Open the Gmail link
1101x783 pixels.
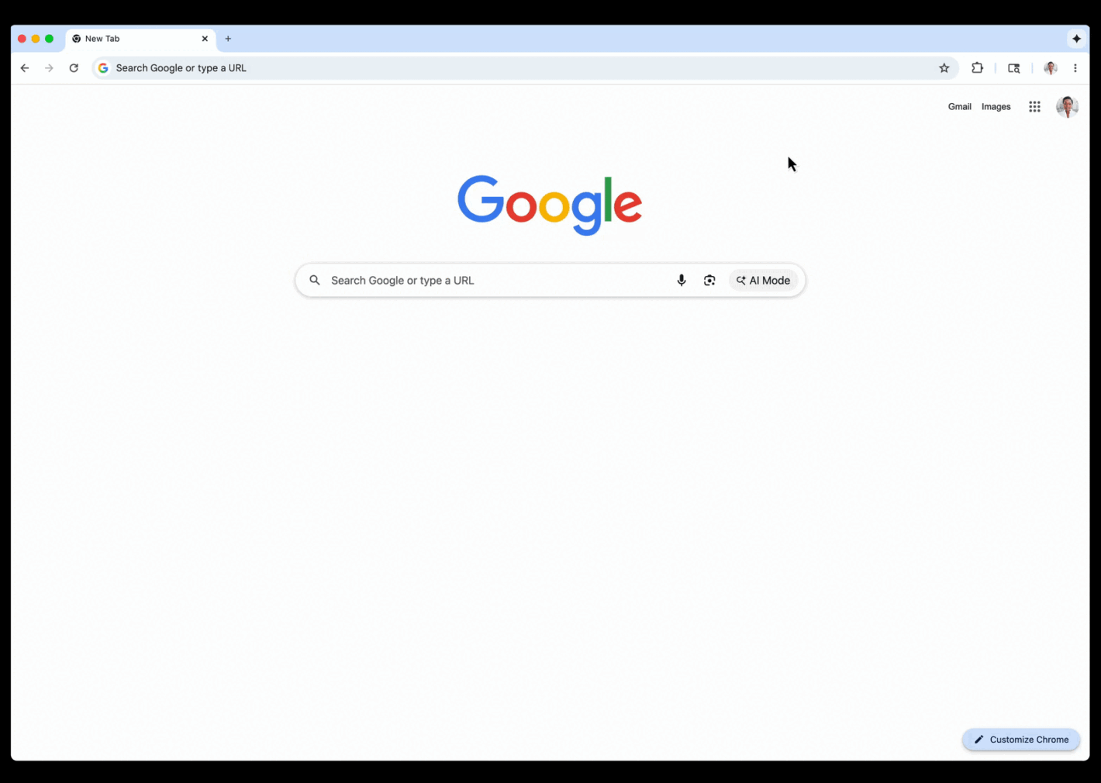pos(959,107)
